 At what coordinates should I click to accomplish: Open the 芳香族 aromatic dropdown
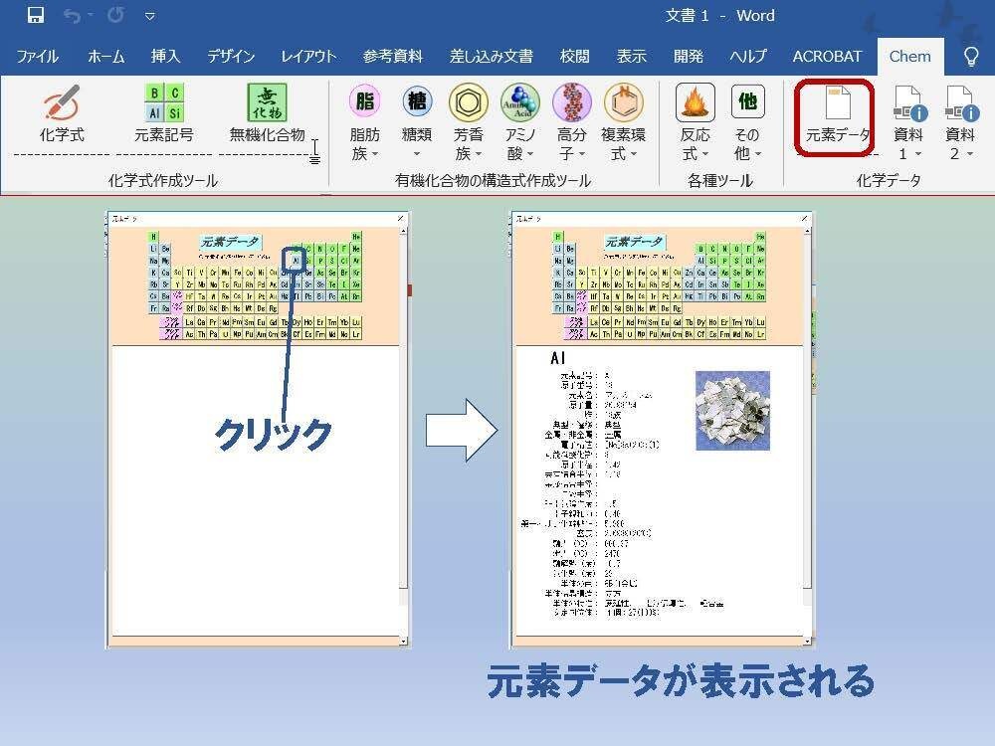[x=469, y=123]
